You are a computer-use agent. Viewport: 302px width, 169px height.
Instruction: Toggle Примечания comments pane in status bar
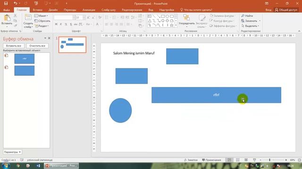point(211,160)
